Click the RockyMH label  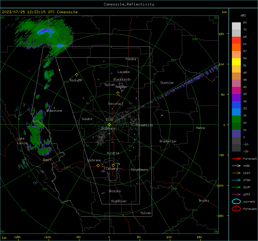coord(76,80)
